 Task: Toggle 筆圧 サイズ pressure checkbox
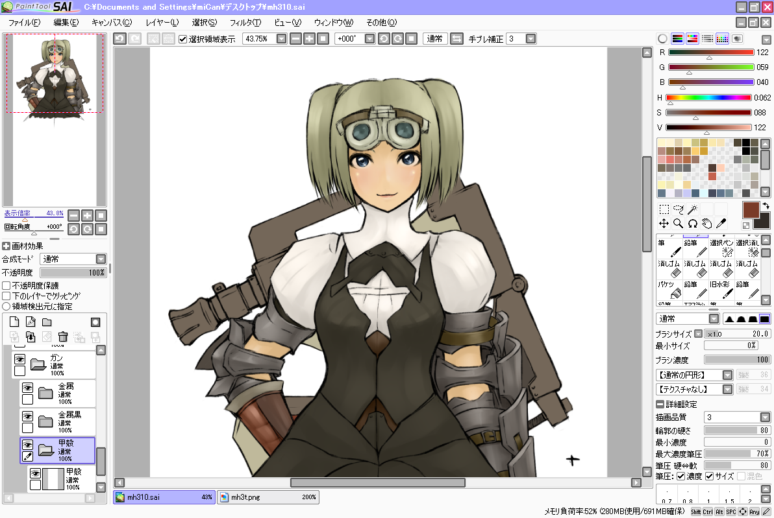709,476
